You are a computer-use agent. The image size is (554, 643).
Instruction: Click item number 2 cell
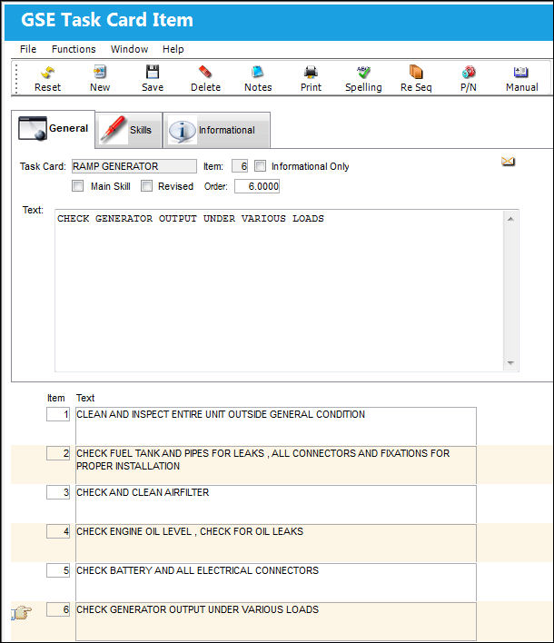tap(58, 453)
